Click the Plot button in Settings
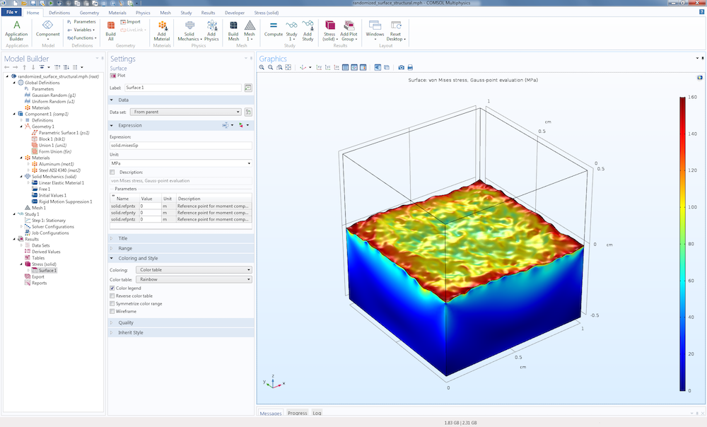Screen dimensions: 707x427 point(118,76)
